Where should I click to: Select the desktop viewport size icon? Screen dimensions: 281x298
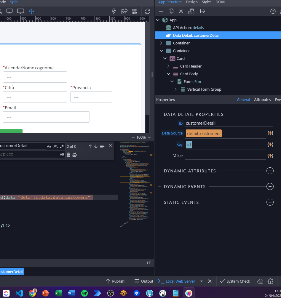pyautogui.click(x=10, y=11)
